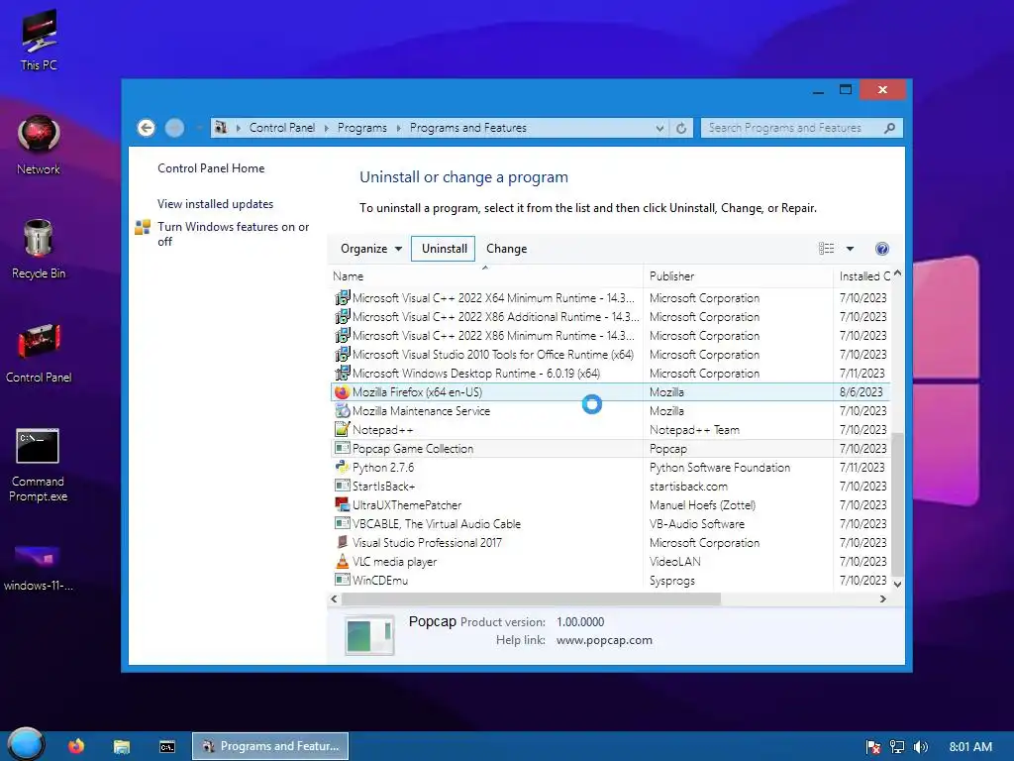1014x761 pixels.
Task: Open the network tray icon
Action: [897, 747]
